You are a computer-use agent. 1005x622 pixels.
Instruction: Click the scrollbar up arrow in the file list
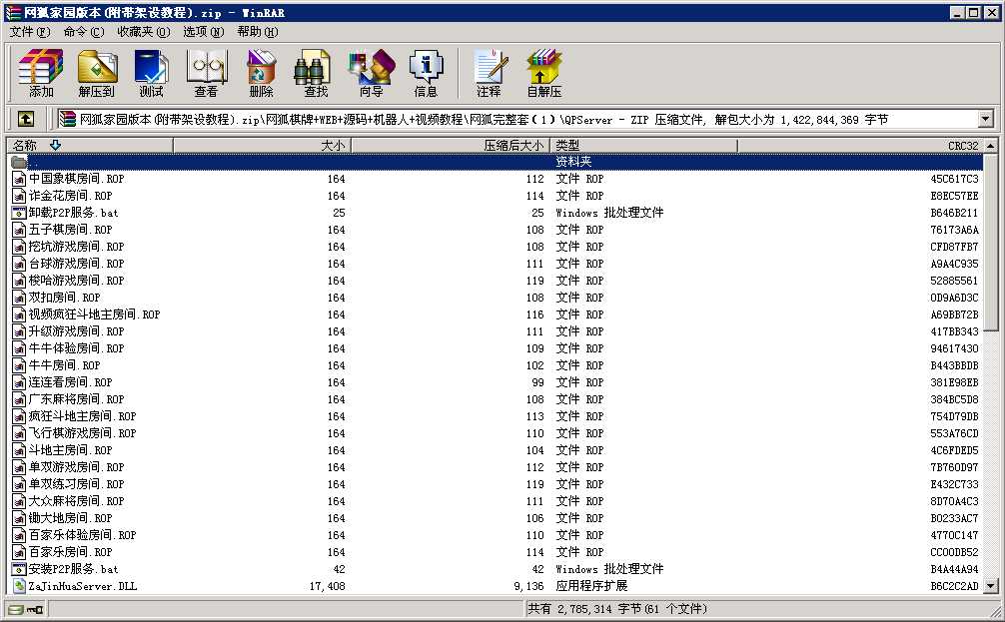point(991,146)
